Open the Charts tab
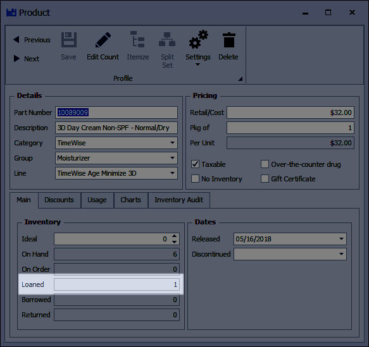 [131, 200]
